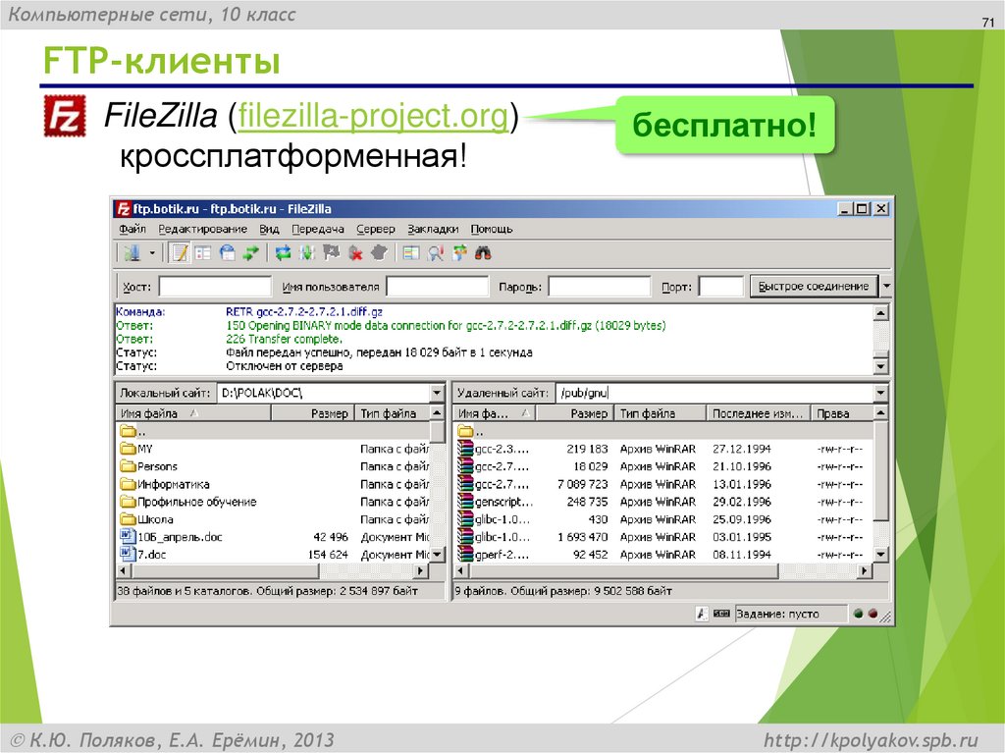The width and height of the screenshot is (1005, 753).
Task: Click local list horizontal scroll right arrow
Action: 420,569
